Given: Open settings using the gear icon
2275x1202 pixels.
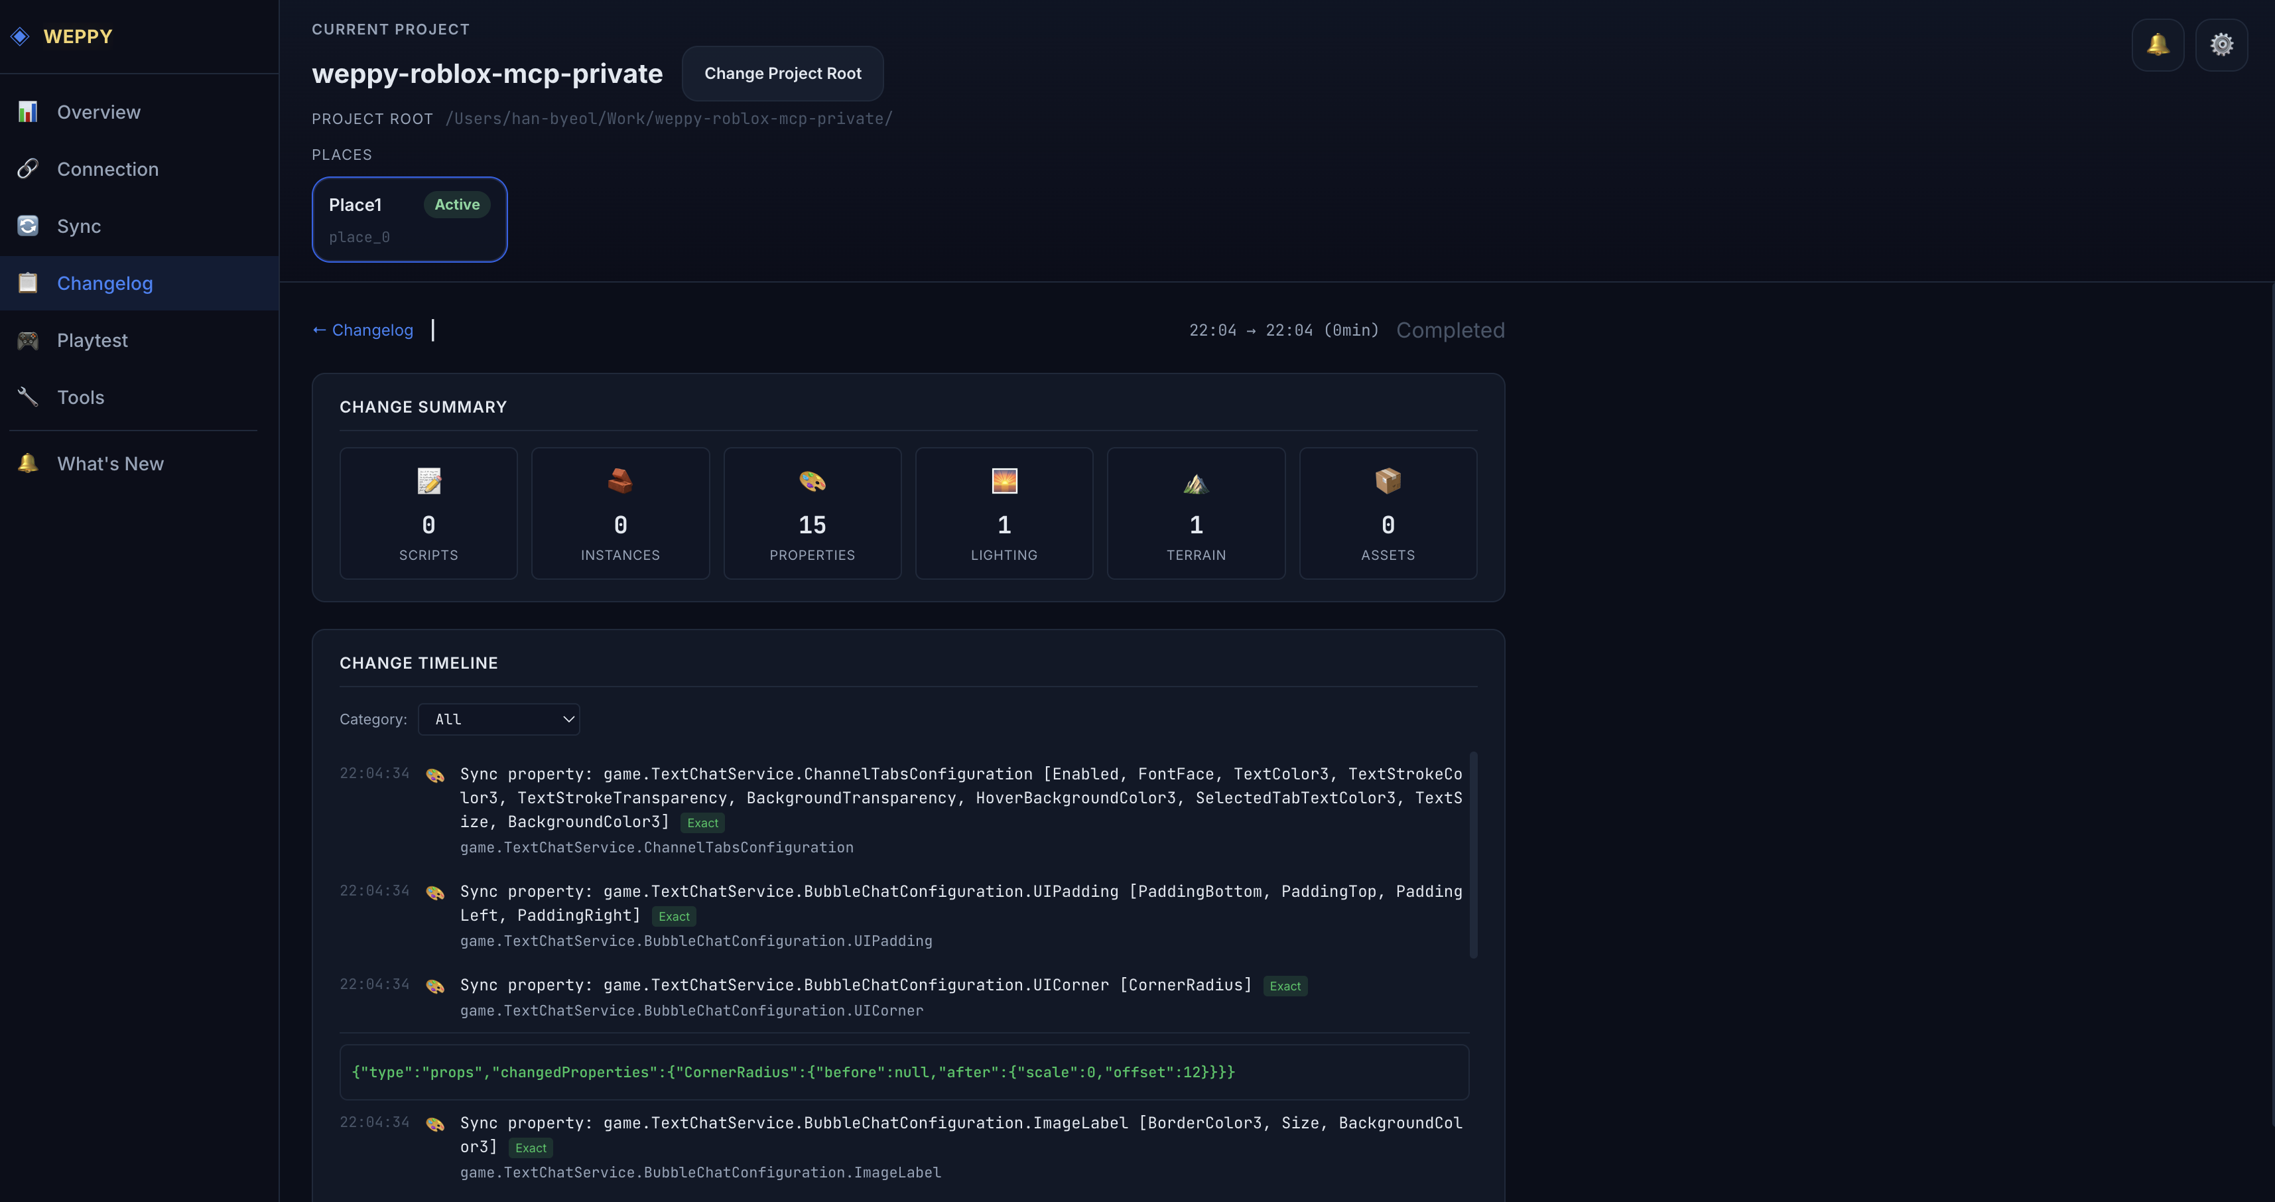Looking at the screenshot, I should click(x=2223, y=44).
